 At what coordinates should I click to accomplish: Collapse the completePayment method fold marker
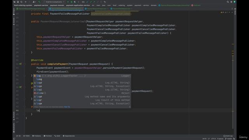(x=25, y=64)
